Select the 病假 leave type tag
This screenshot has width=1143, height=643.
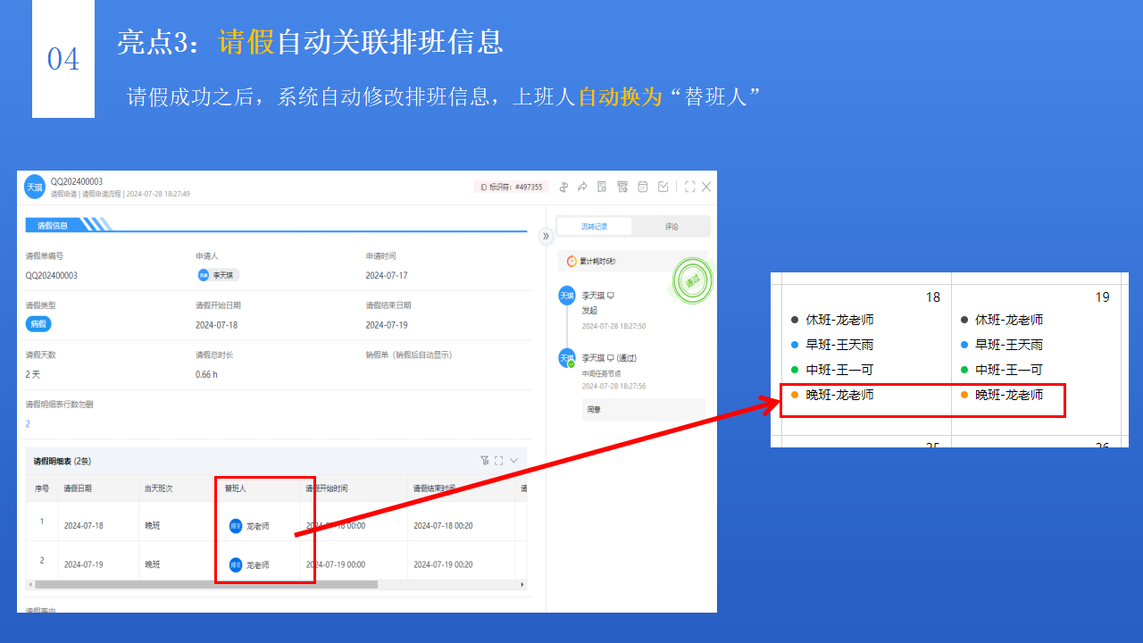tap(38, 323)
